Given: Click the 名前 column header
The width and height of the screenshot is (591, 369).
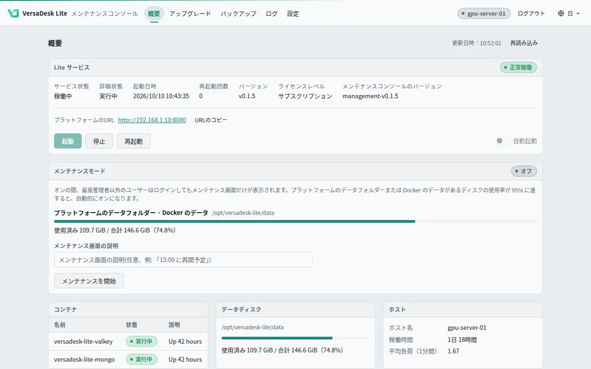Looking at the screenshot, I should coord(60,325).
